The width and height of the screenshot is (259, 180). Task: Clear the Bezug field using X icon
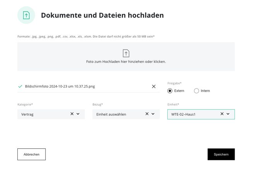[x=147, y=114]
